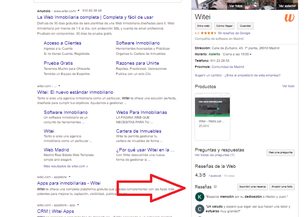Screen dimensions: 306x217
Task: Open the 'Facebook' web reviews link
Action: pyautogui.click(x=215, y=176)
